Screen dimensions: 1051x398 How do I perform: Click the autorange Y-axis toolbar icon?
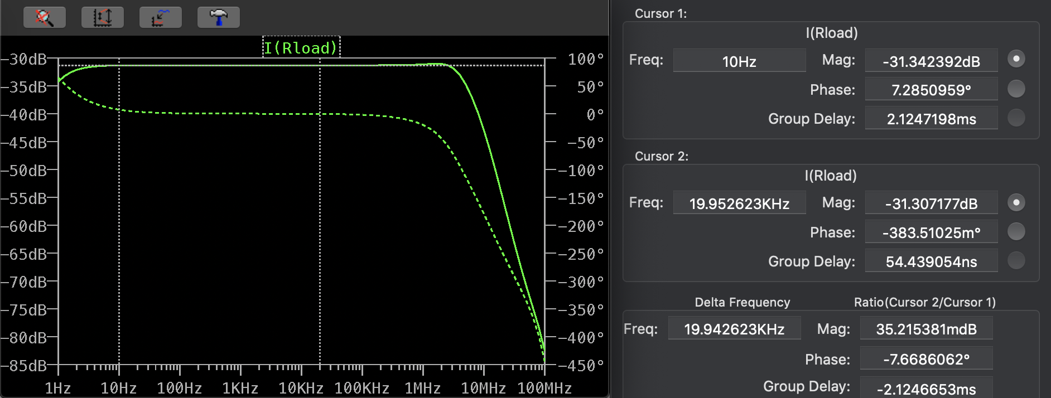103,17
